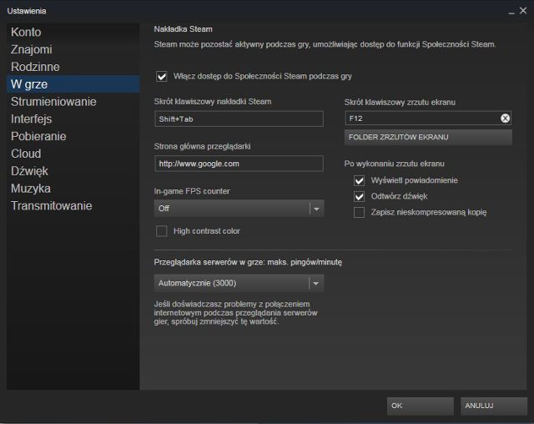Select the W grze settings section

[73, 84]
